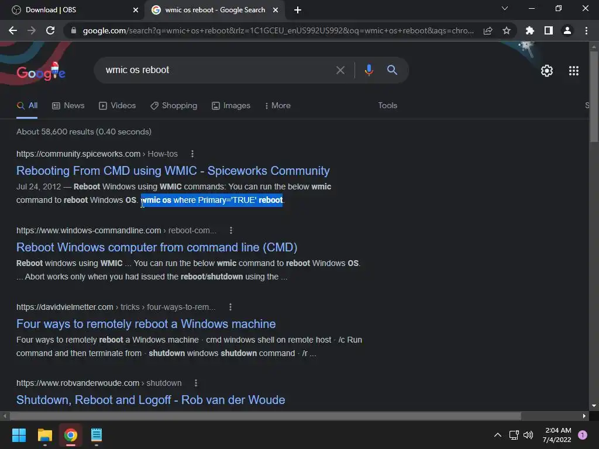Screen dimensions: 599x449
Task: Open the Windows Start menu
Action: point(19,435)
